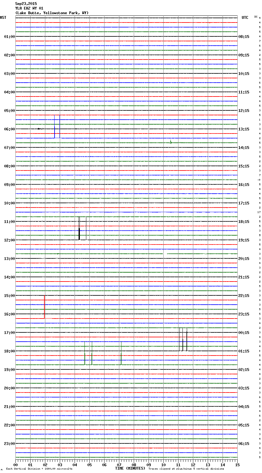The width and height of the screenshot is (262, 473).
Task: Click the red vertical spike at the 15:00 trace
Action: 44,307
